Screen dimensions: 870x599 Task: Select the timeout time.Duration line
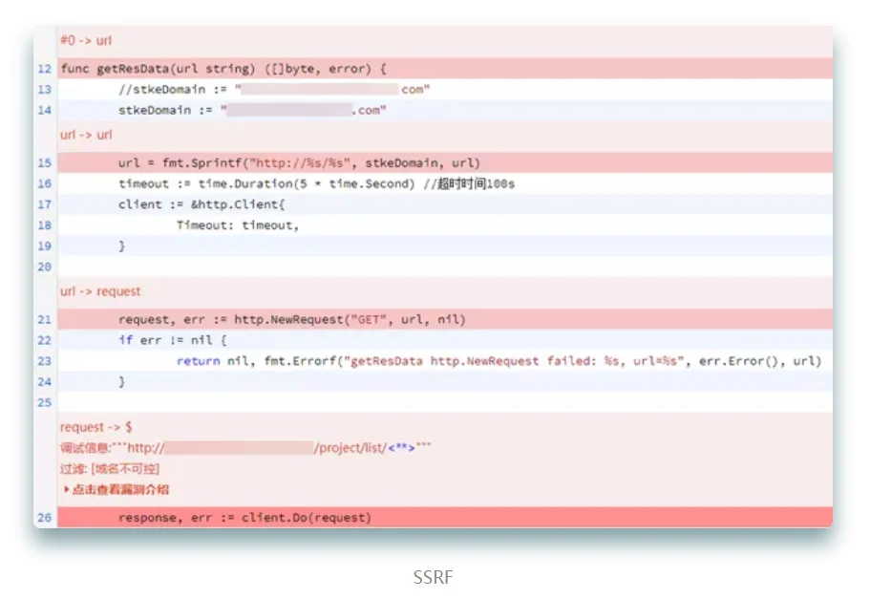pos(445,183)
